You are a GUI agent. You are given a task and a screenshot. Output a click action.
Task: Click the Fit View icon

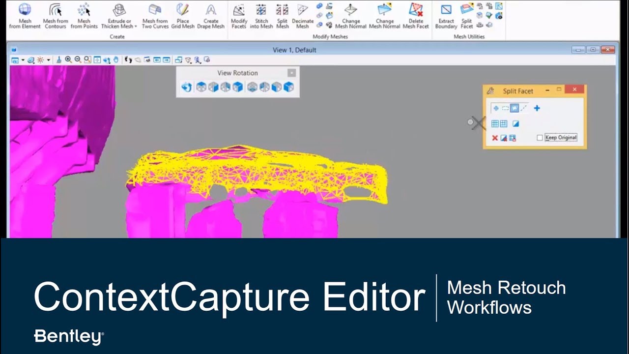point(97,60)
